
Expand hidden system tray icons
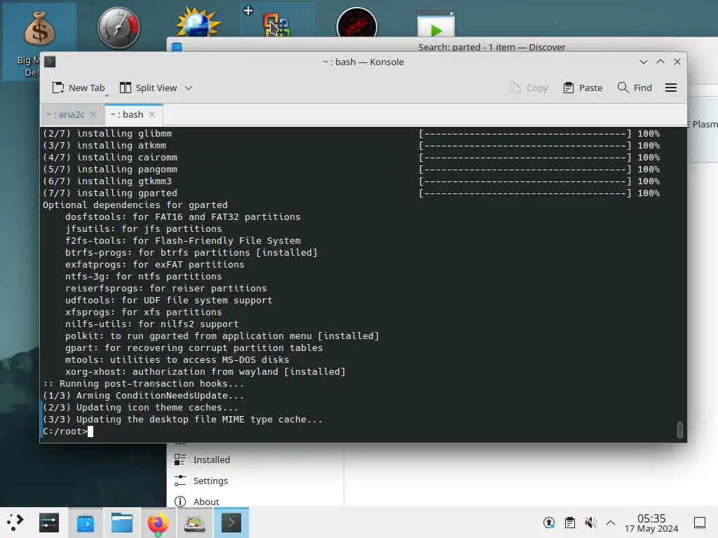click(x=611, y=523)
